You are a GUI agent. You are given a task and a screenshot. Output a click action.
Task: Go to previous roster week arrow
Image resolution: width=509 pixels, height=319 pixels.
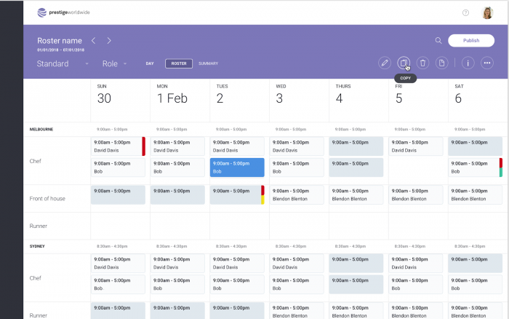94,41
